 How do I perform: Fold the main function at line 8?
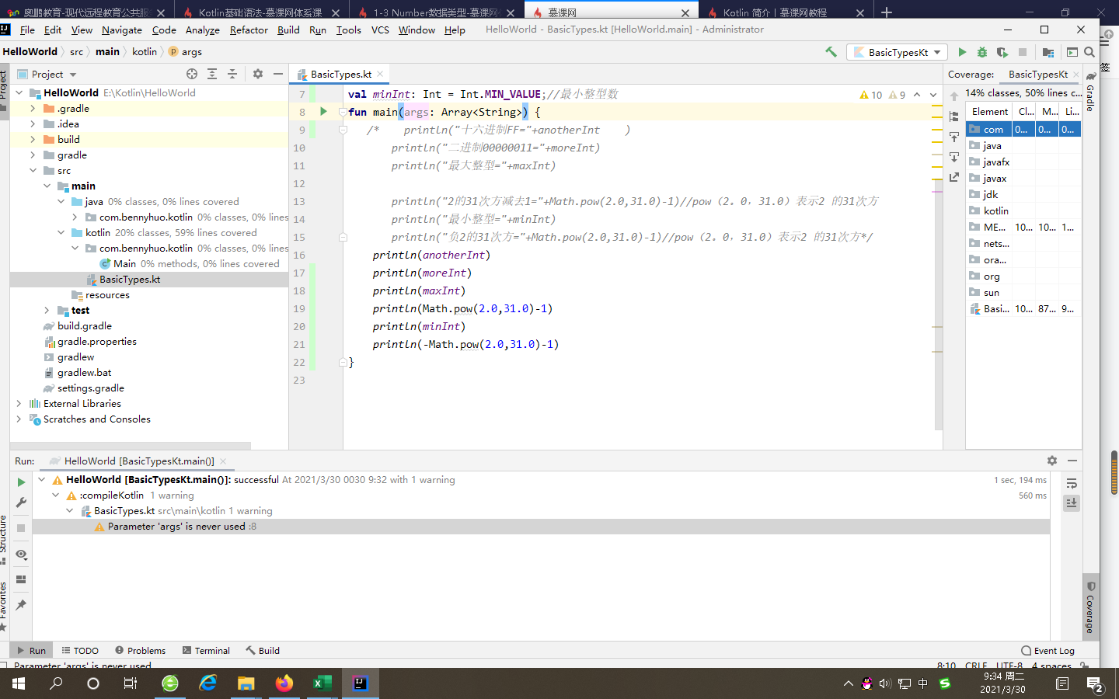343,112
